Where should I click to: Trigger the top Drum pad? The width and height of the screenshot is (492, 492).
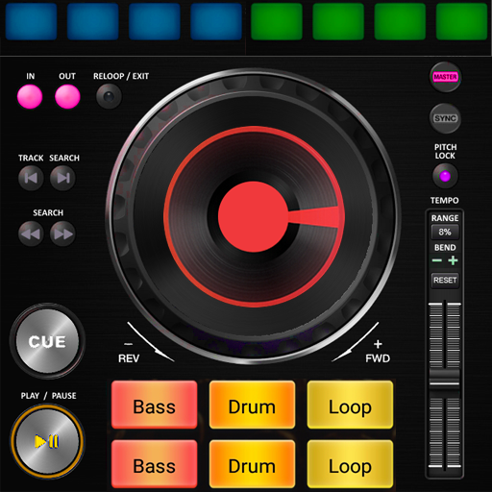click(x=252, y=405)
